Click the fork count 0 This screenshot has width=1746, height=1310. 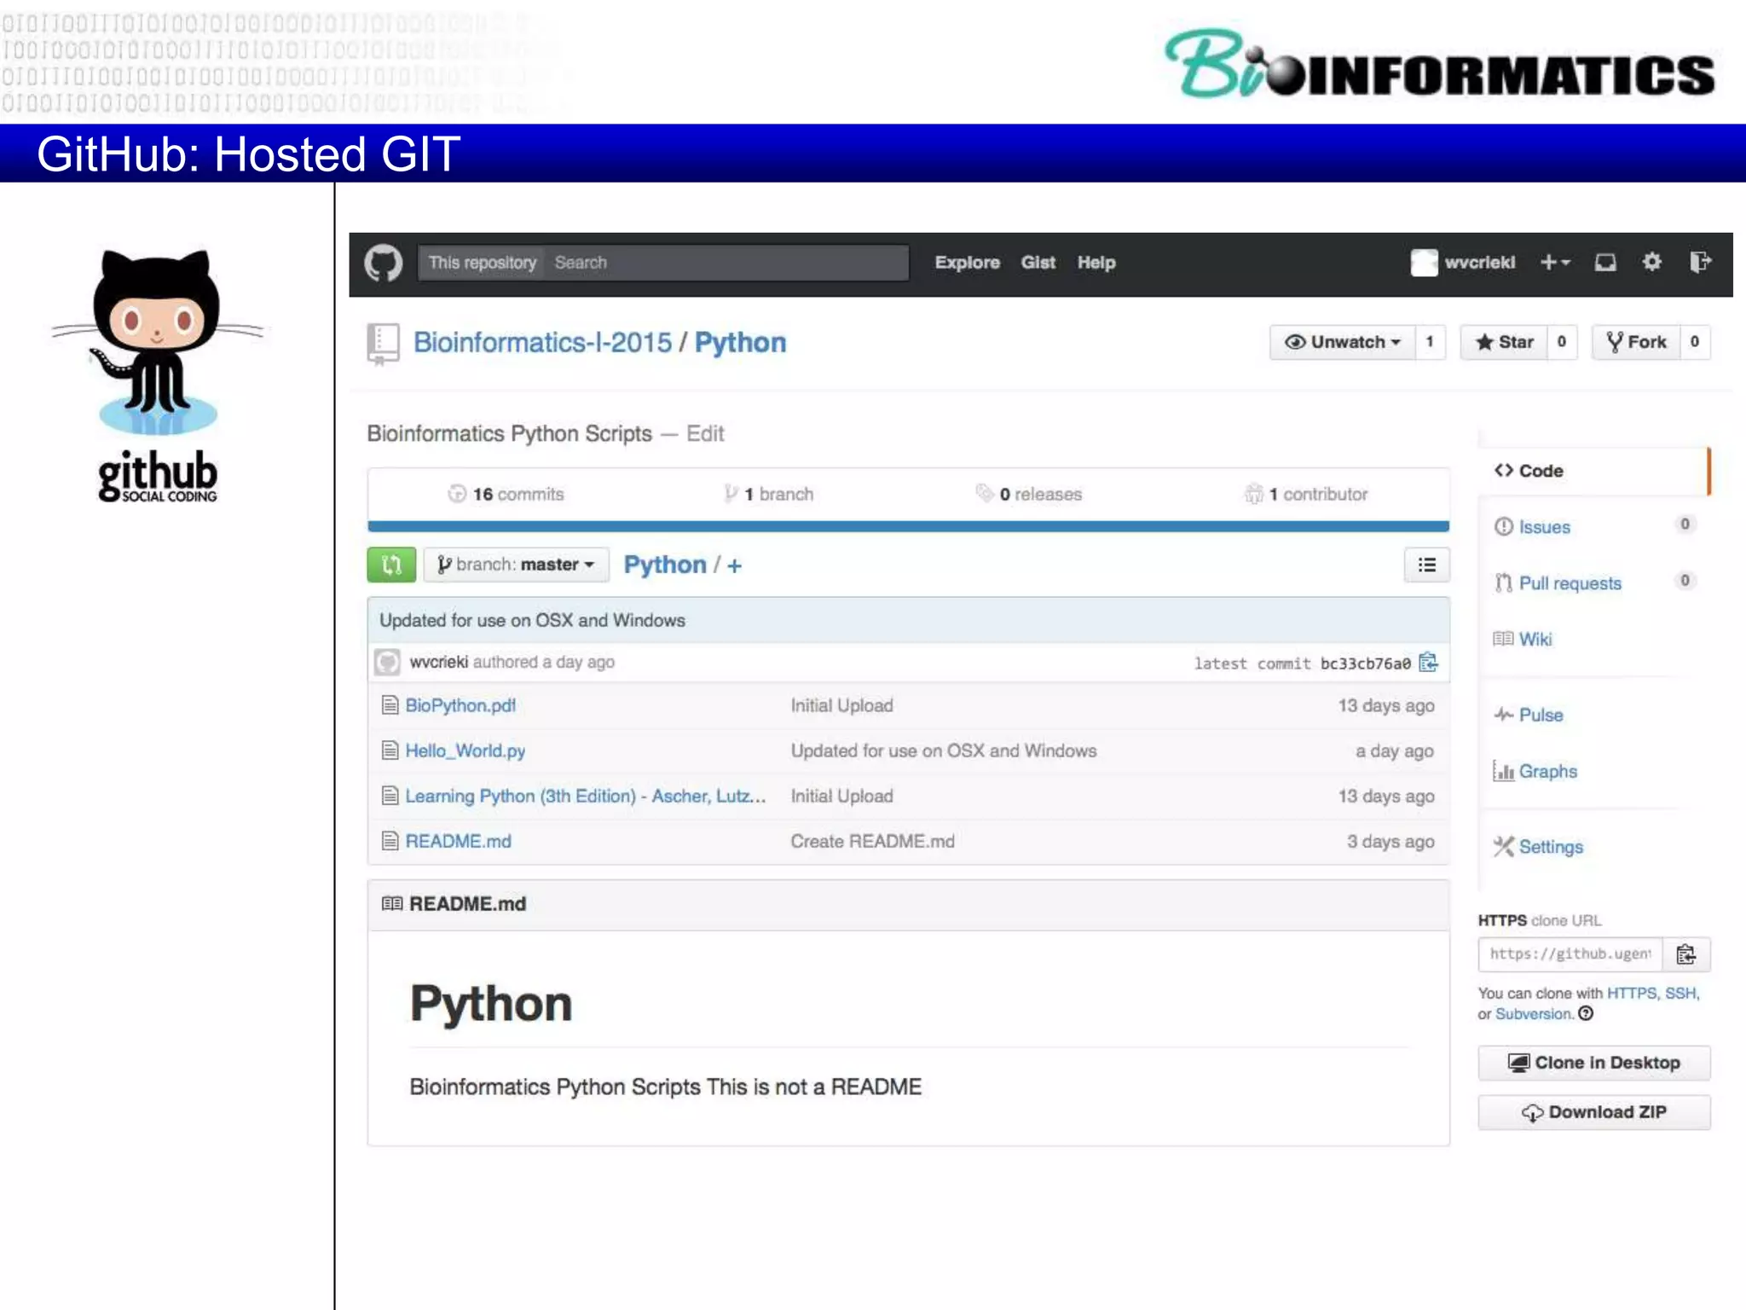1694,342
